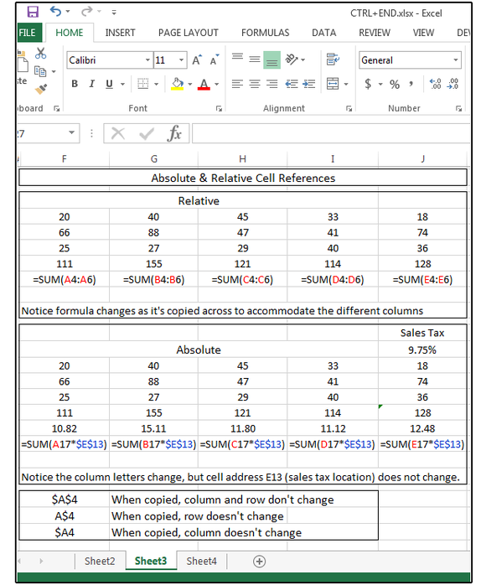Apply borders with the Borders icon

[142, 84]
